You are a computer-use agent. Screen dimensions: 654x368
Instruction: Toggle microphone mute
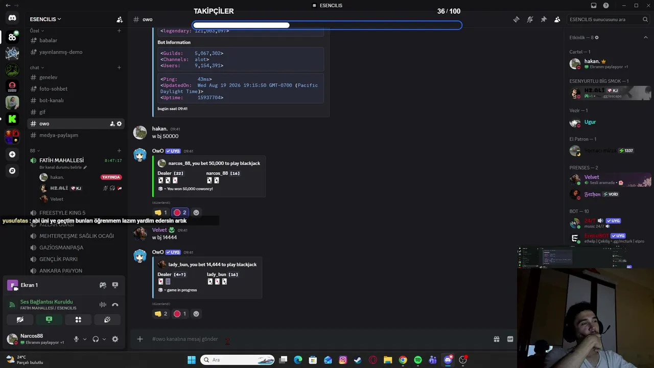[76, 339]
